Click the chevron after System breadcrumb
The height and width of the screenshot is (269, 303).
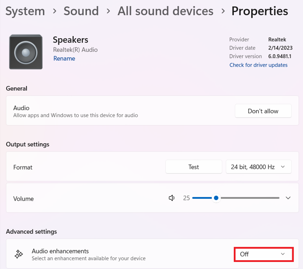(x=54, y=11)
